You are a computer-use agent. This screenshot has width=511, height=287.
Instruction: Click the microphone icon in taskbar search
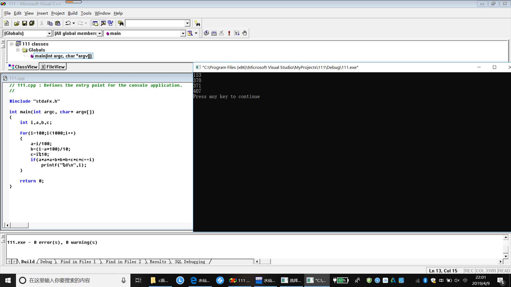[123, 280]
